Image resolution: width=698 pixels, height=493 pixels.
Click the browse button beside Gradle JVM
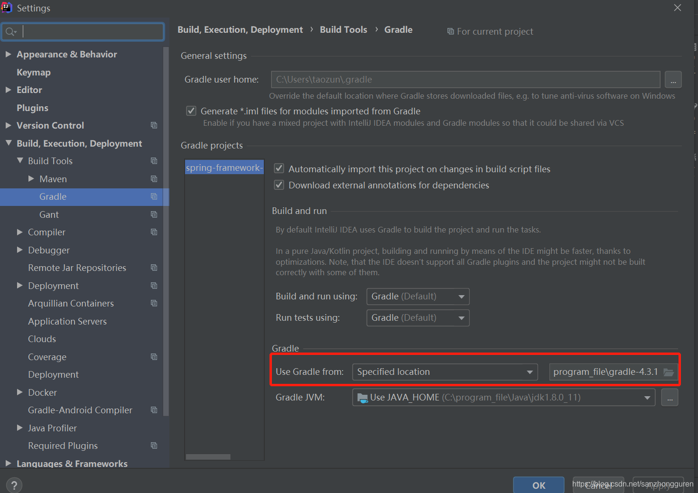[670, 398]
